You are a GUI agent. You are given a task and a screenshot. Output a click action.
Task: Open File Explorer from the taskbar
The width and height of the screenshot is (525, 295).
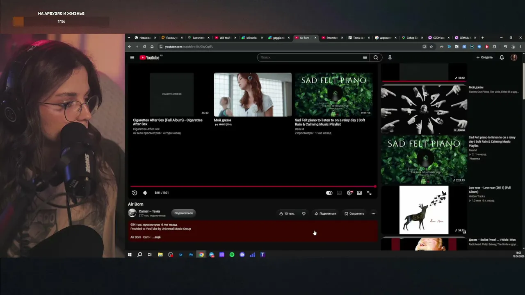tap(160, 255)
